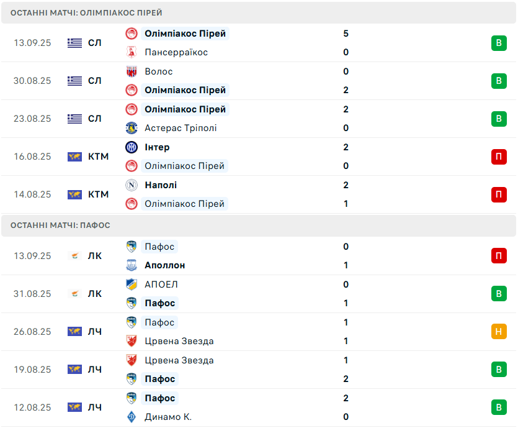Viewport: 518px width, 428px height.
Task: Select the Останні матчі: Олімпіакос Пірей header
Action: [259, 13]
